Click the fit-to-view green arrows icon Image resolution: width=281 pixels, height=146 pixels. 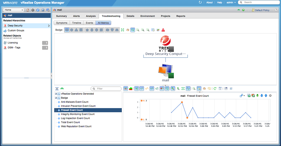click(123, 30)
